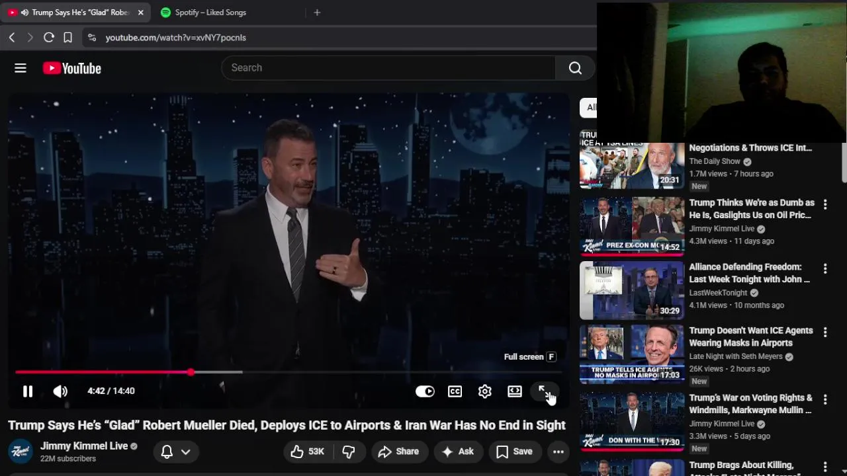Open notification bell dropdown for channel
Image resolution: width=847 pixels, height=476 pixels.
click(x=176, y=452)
